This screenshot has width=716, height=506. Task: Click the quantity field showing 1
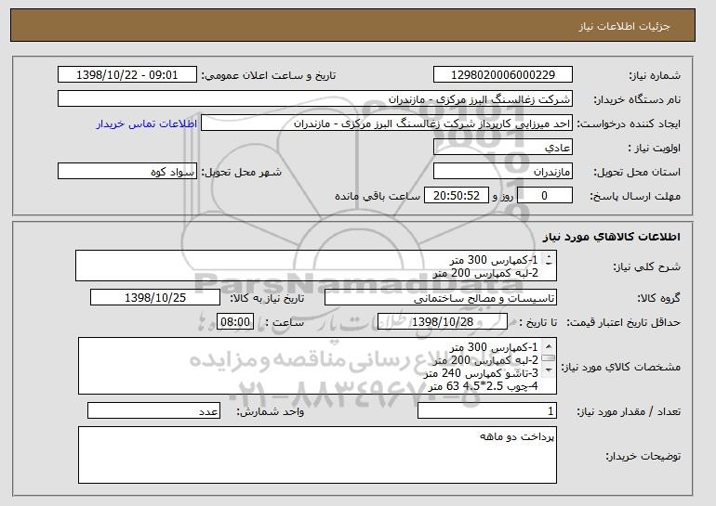coord(487,410)
